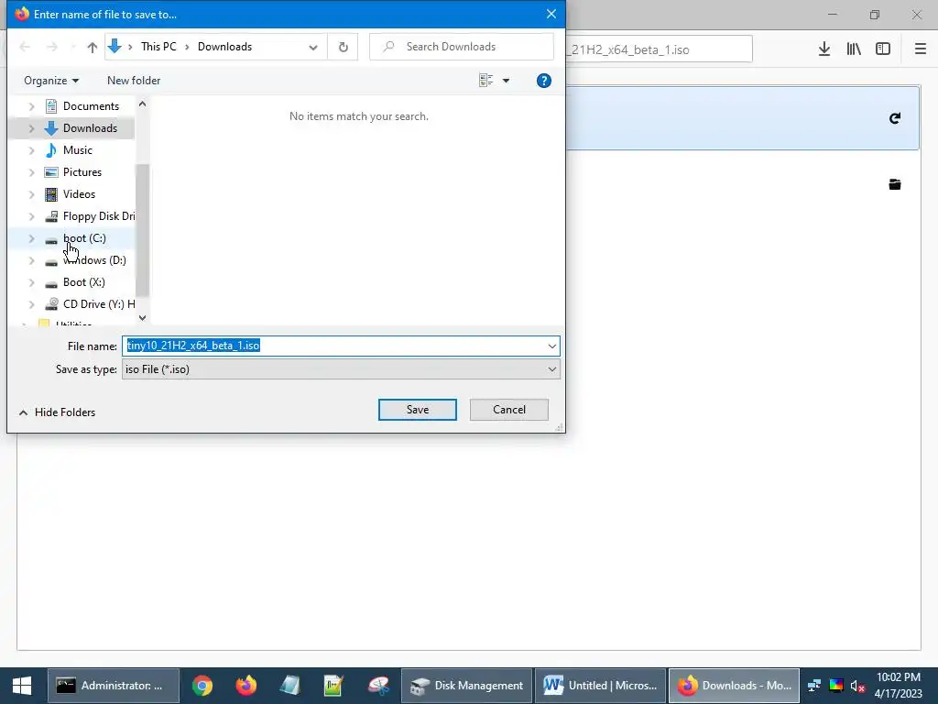
Task: Click the CD Drive disc icon
Action: coord(51,304)
